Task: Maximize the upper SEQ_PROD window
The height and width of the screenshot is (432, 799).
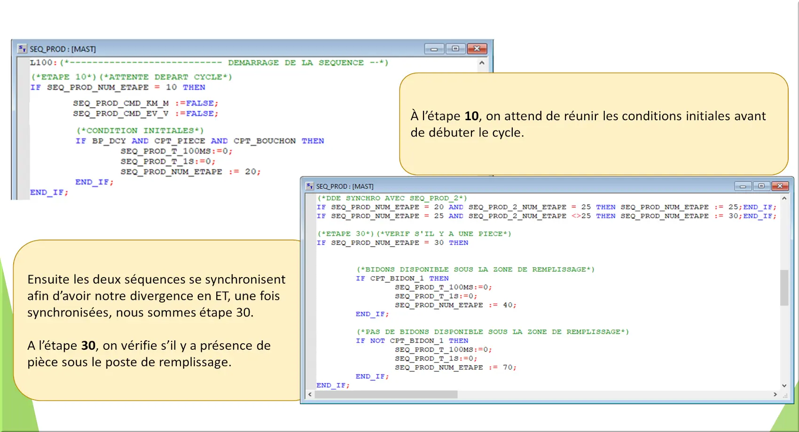Action: click(x=455, y=49)
